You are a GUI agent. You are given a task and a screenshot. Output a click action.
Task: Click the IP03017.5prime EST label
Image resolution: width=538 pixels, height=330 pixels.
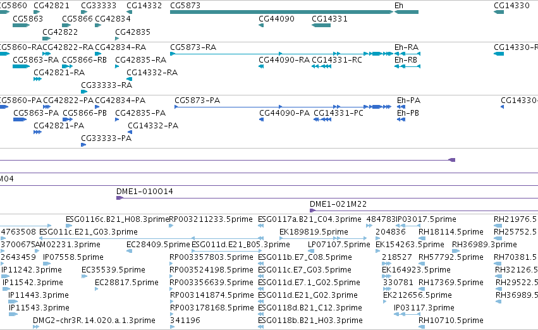pos(426,219)
